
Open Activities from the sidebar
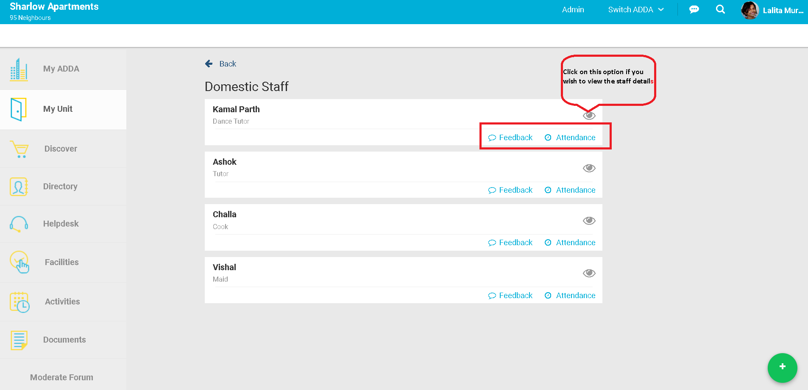click(x=62, y=302)
